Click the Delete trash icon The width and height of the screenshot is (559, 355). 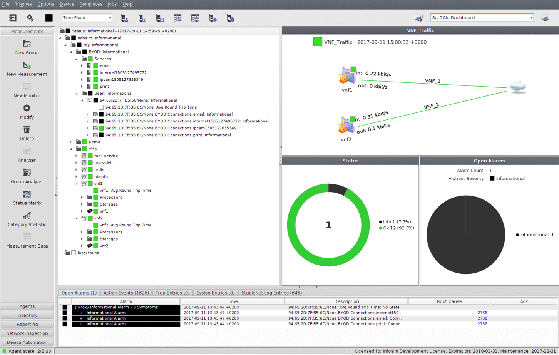(x=27, y=130)
